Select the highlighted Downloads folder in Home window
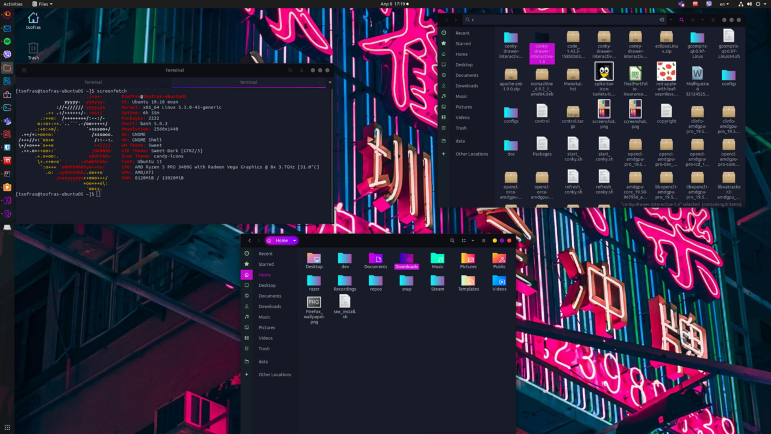Image resolution: width=771 pixels, height=434 pixels. pos(407,261)
